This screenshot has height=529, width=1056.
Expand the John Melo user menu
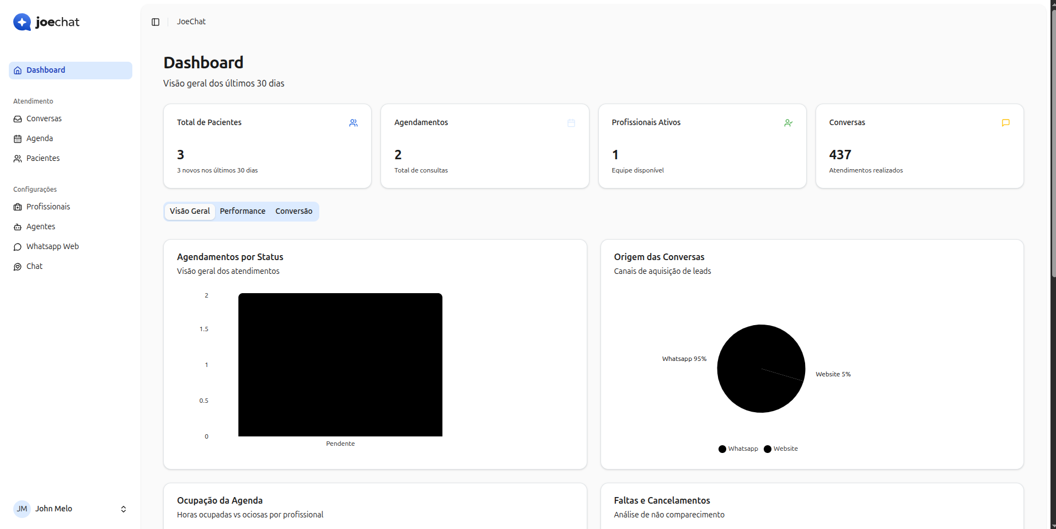(124, 509)
